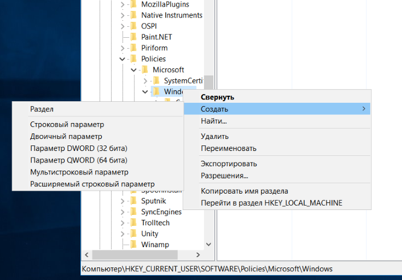Viewport: 402px width, 280px height.
Task: Click the Trolltech folder icon
Action: pos(132,223)
